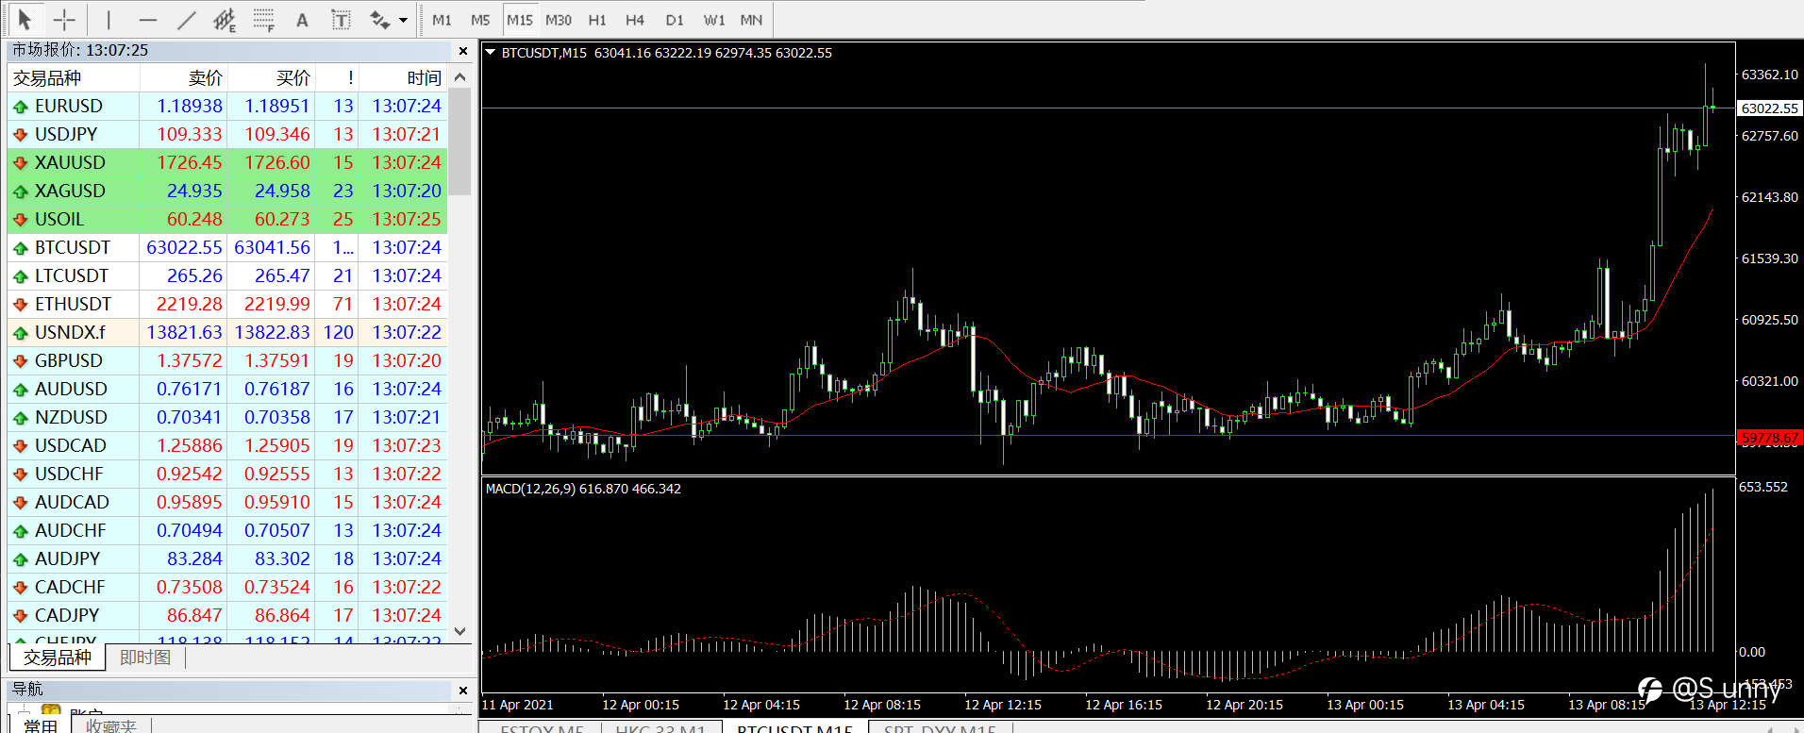Image resolution: width=1804 pixels, height=733 pixels.
Task: Click the ETHUSDT down-arrow icon
Action: (21, 305)
